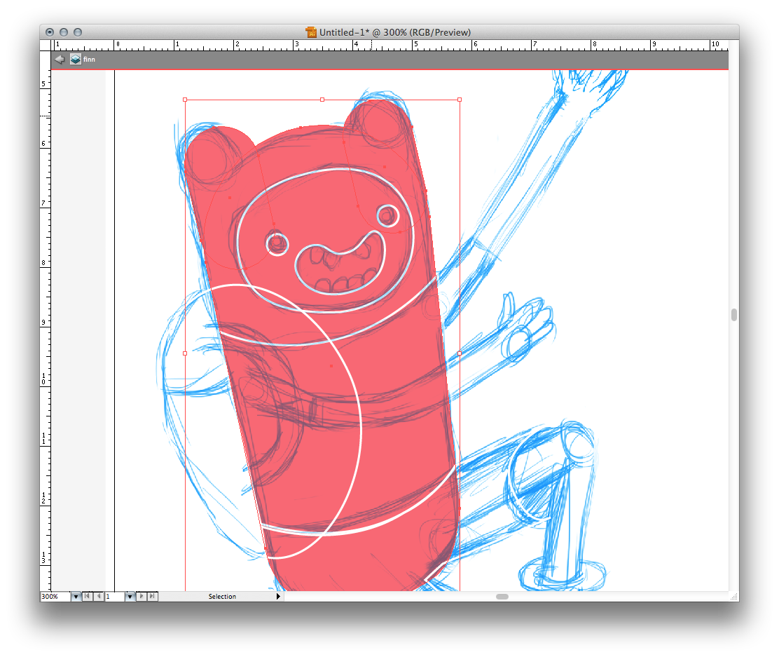This screenshot has height=657, width=779.
Task: Go to the last artboard
Action: tap(153, 597)
